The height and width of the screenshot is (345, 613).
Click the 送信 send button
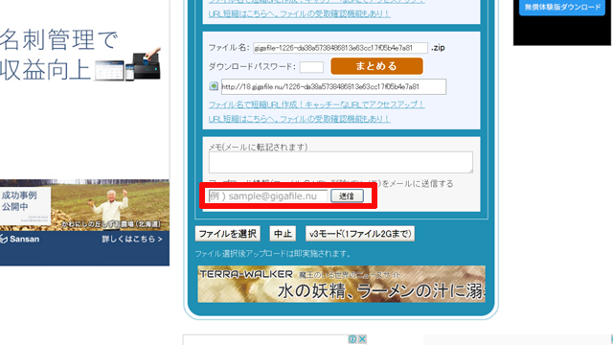click(347, 195)
